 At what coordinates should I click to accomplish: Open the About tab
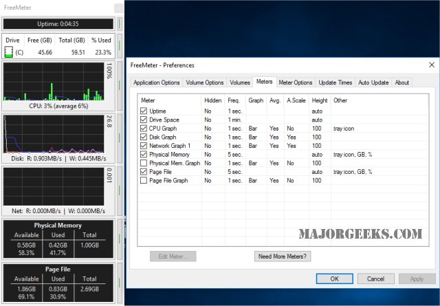pyautogui.click(x=401, y=83)
